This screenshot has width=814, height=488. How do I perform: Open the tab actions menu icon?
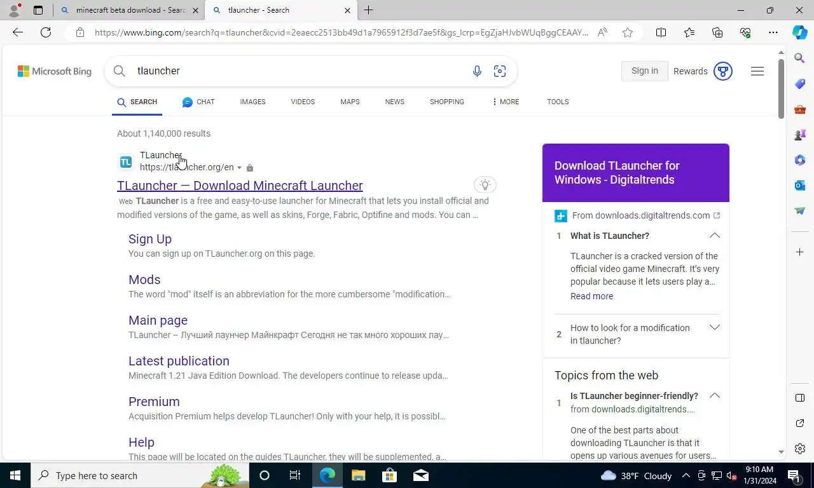[x=38, y=10]
